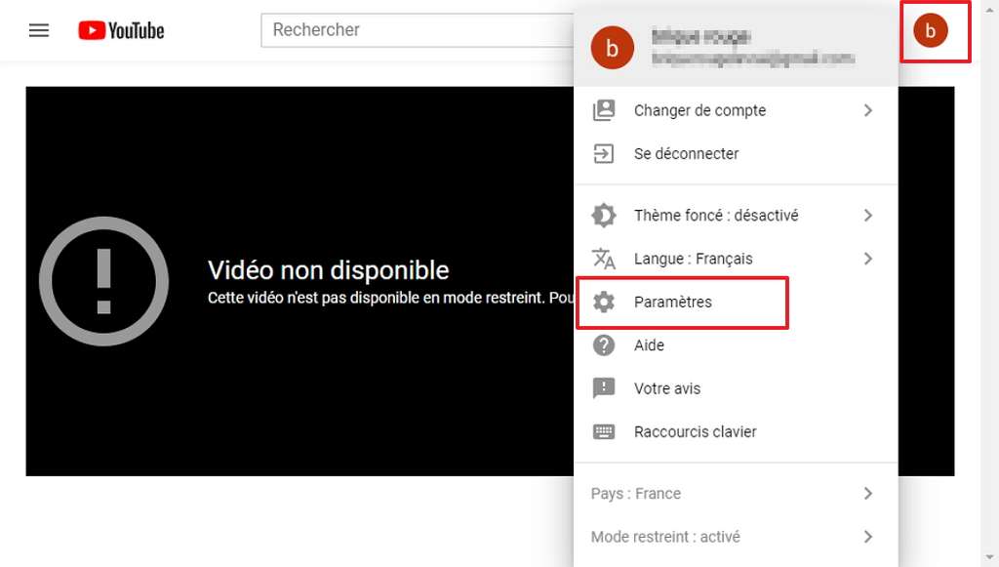Expand the Langue : Français chevron
Image resolution: width=999 pixels, height=567 pixels.
pyautogui.click(x=867, y=259)
